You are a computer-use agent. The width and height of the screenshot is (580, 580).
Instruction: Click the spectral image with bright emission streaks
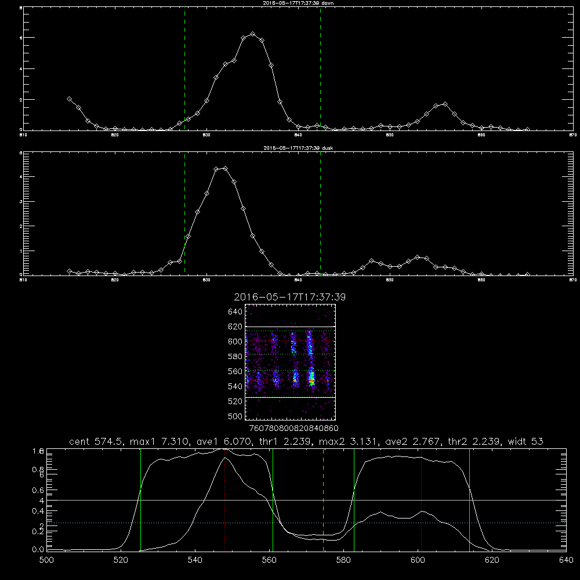pyautogui.click(x=290, y=362)
